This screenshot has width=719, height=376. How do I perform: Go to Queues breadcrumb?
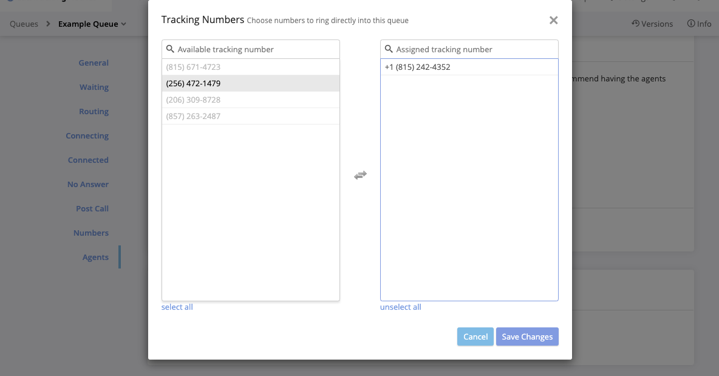24,24
